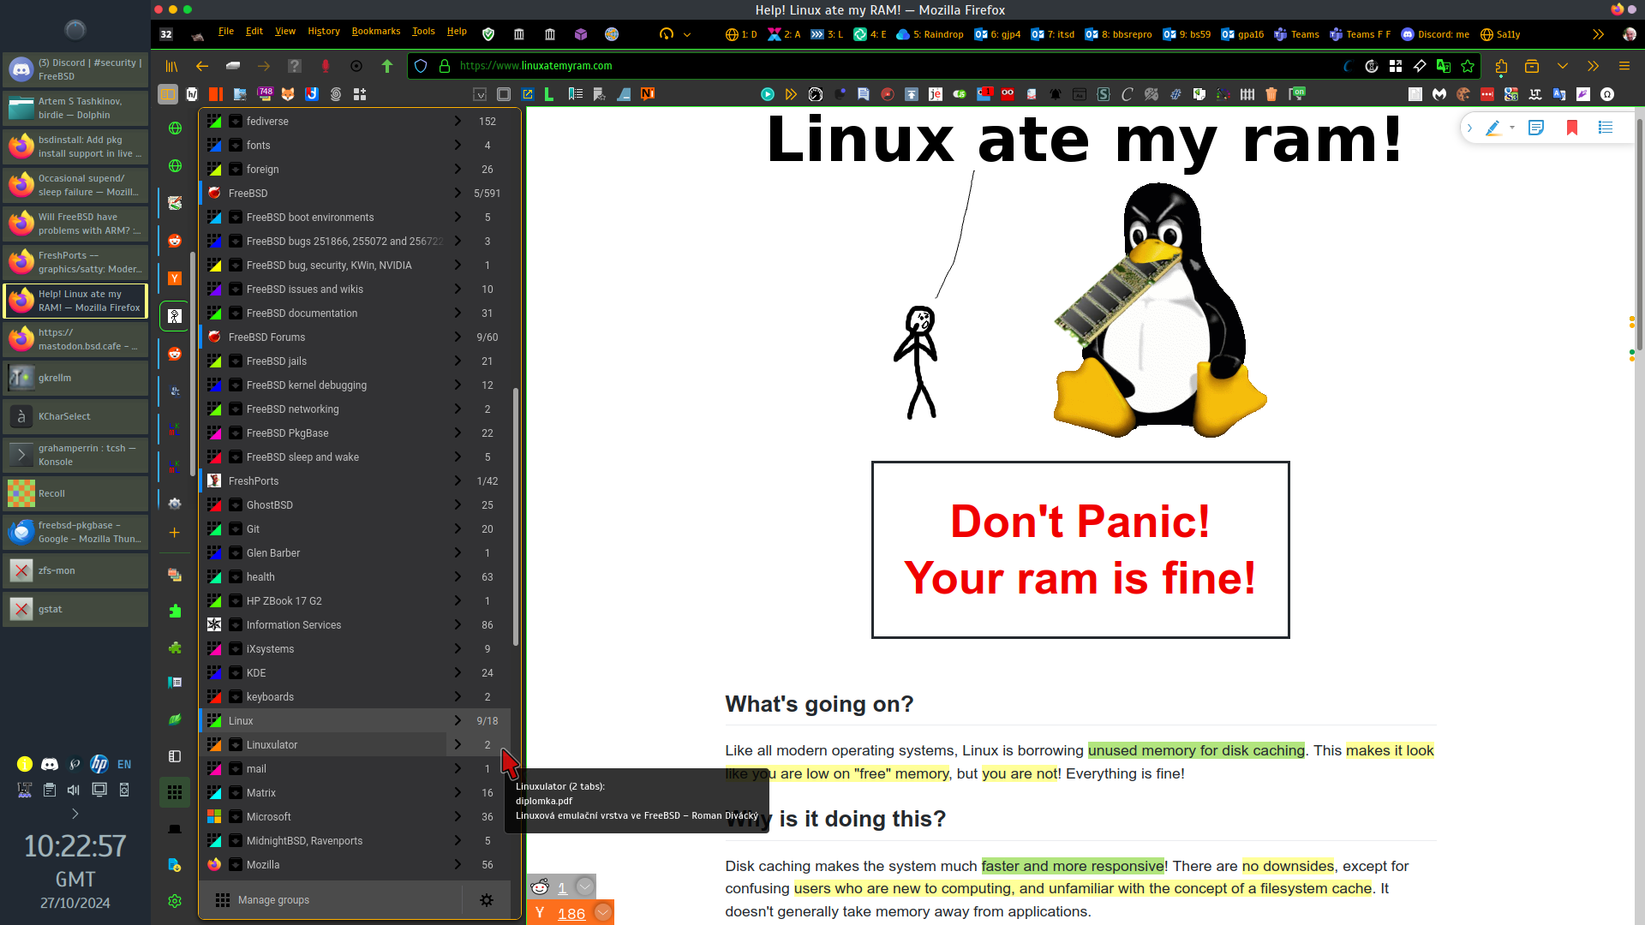Open the tracking protection shield in address bar
The width and height of the screenshot is (1645, 925).
pos(421,66)
